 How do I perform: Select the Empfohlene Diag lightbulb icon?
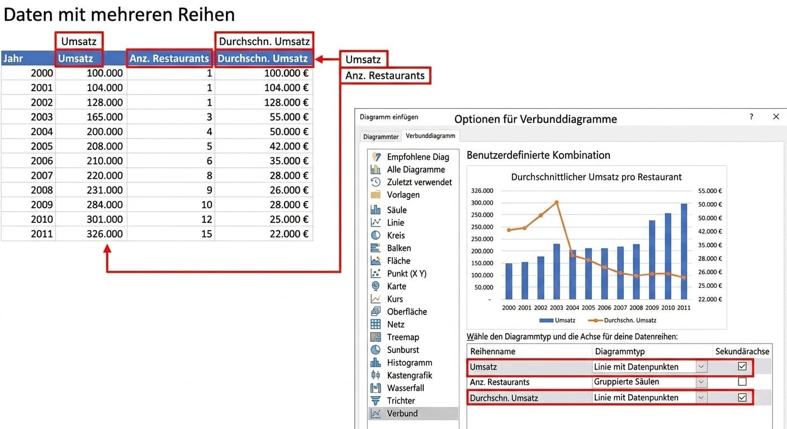click(376, 157)
